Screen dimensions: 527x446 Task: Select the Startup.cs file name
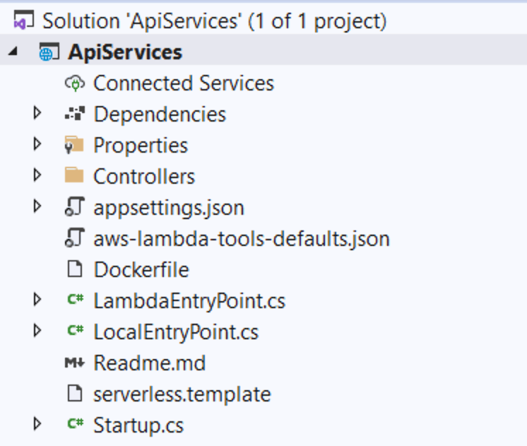click(138, 426)
